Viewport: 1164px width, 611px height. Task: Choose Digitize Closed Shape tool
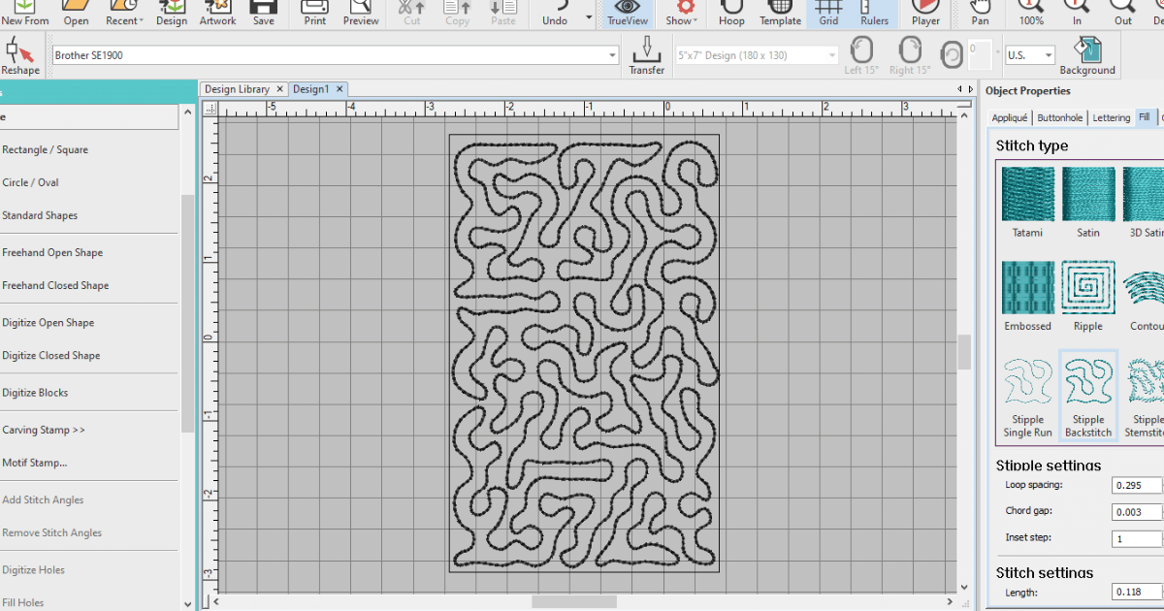tap(51, 355)
